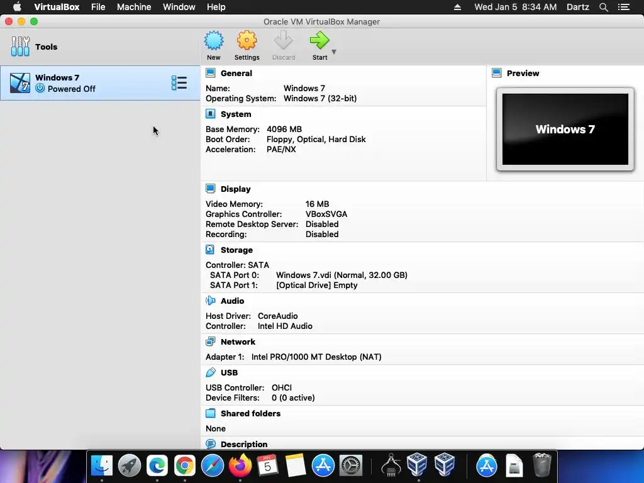Open the System settings header link
This screenshot has height=483, width=644.
click(x=236, y=114)
